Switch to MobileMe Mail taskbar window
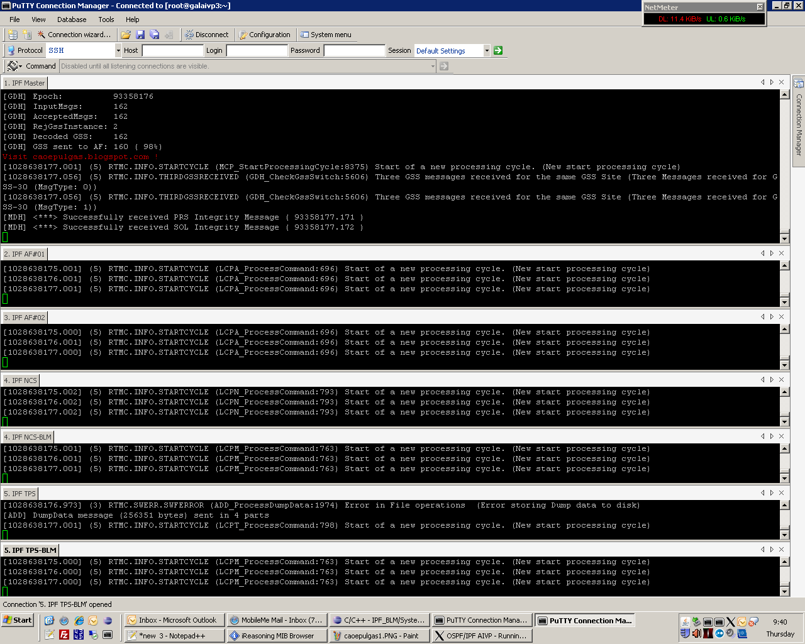This screenshot has width=805, height=644. [x=277, y=620]
